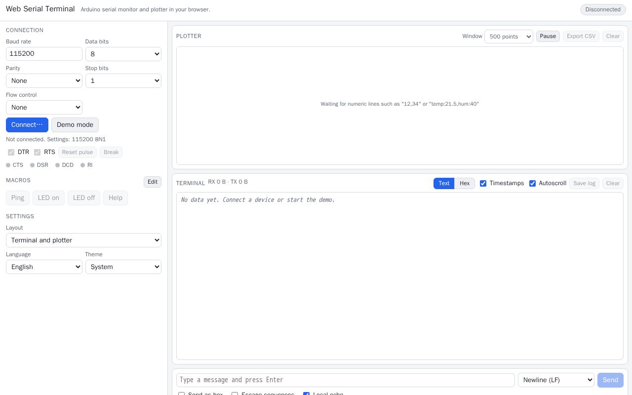Run the LED on macro
The height and width of the screenshot is (395, 632).
(49, 198)
